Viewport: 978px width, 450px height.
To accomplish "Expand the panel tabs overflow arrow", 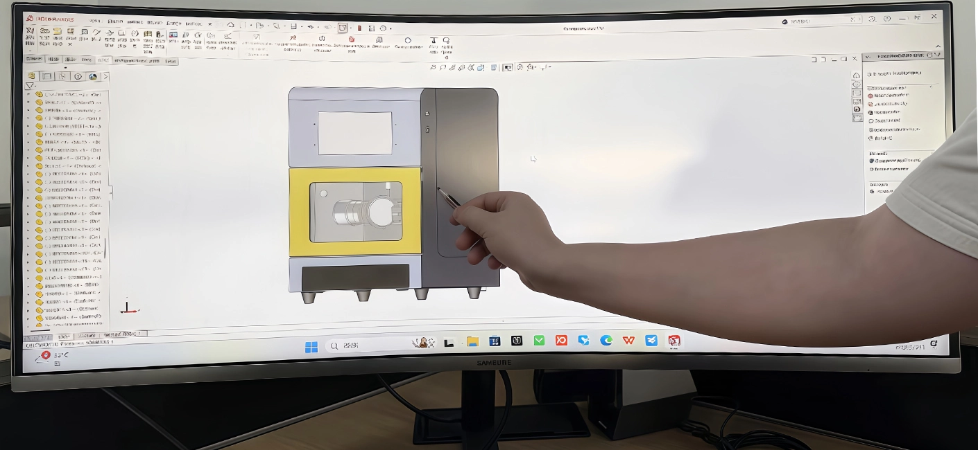I will [x=106, y=76].
